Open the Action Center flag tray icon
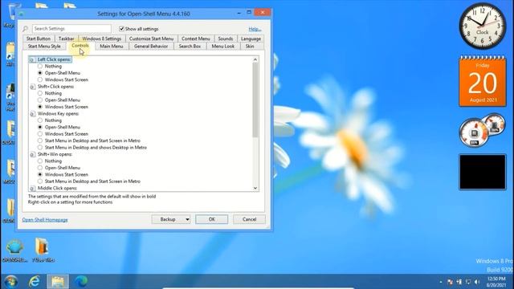The height and width of the screenshot is (289, 514). (x=450, y=282)
